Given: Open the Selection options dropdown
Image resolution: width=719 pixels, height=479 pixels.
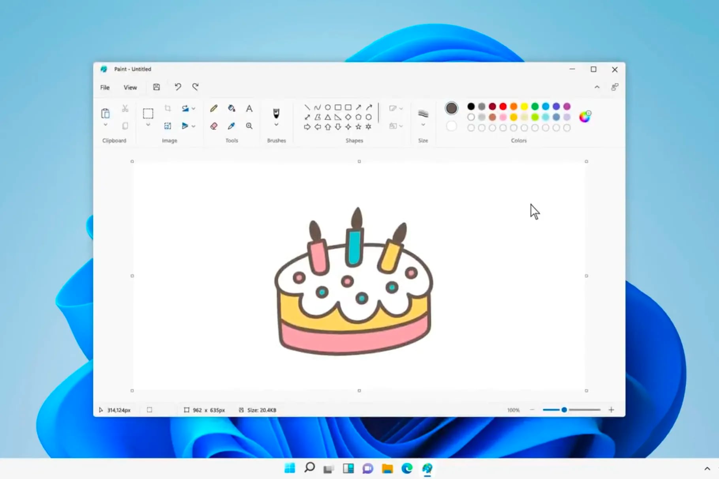Looking at the screenshot, I should pyautogui.click(x=148, y=124).
